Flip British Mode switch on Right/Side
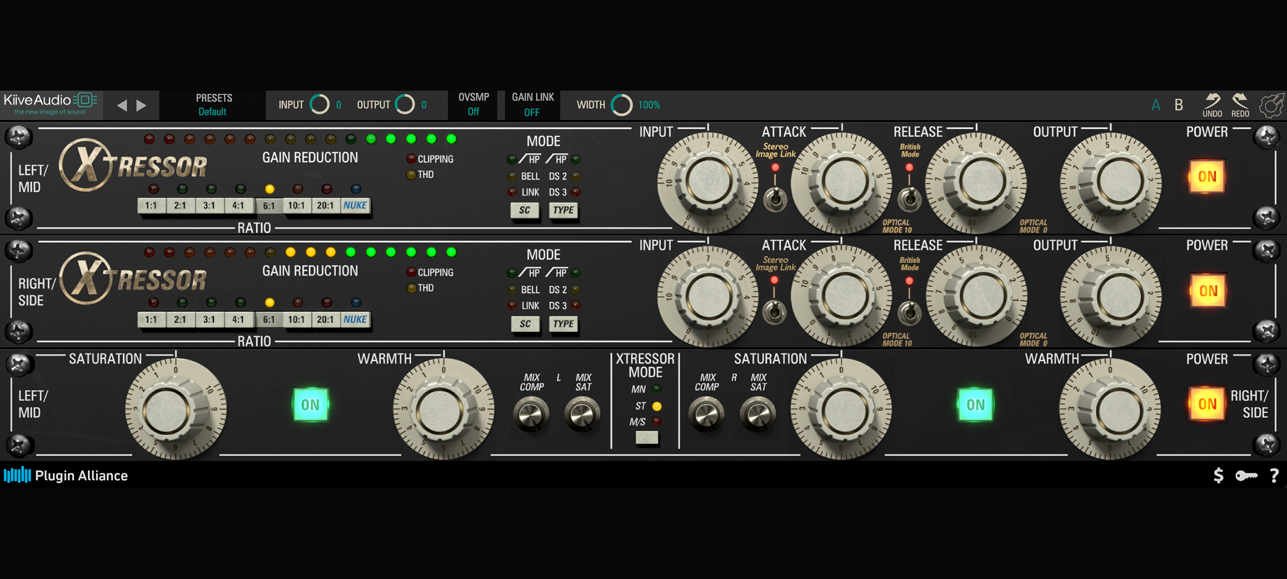The height and width of the screenshot is (579, 1287). (909, 312)
